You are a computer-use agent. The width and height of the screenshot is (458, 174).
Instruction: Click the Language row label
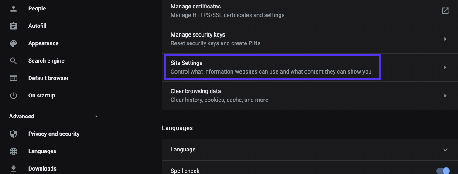point(183,150)
